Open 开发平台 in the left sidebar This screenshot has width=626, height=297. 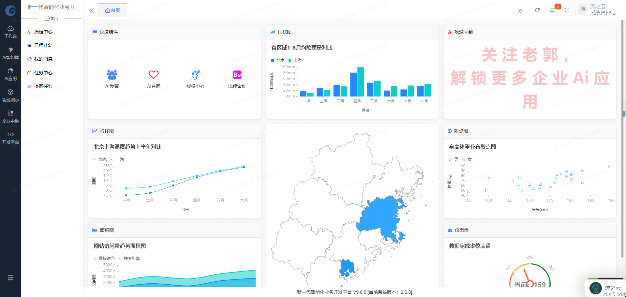pos(10,138)
